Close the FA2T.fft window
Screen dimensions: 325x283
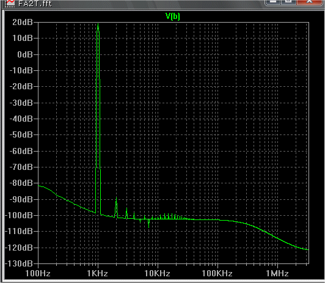(x=309, y=2)
